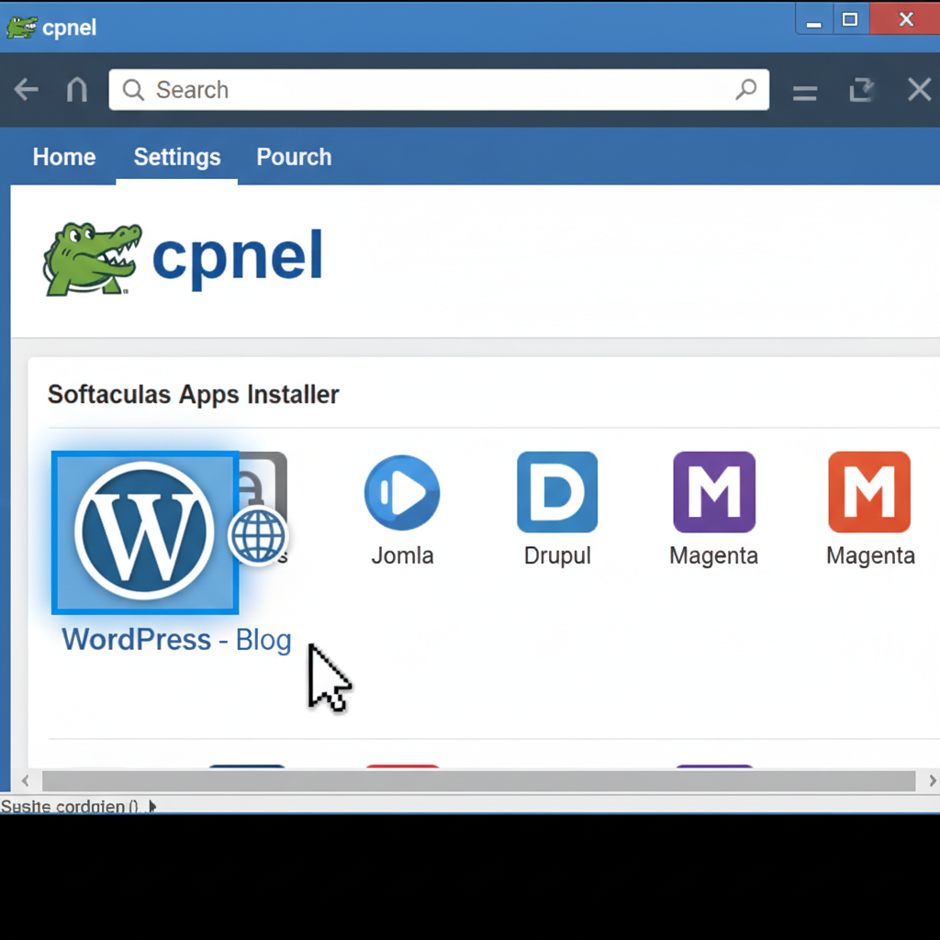Viewport: 940px width, 940px height.
Task: Open the Settings tab
Action: click(x=177, y=157)
